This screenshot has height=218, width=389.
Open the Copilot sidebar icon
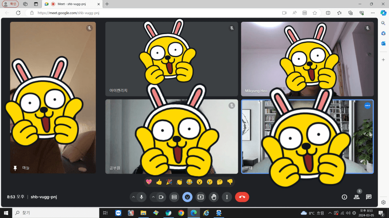click(x=383, y=13)
